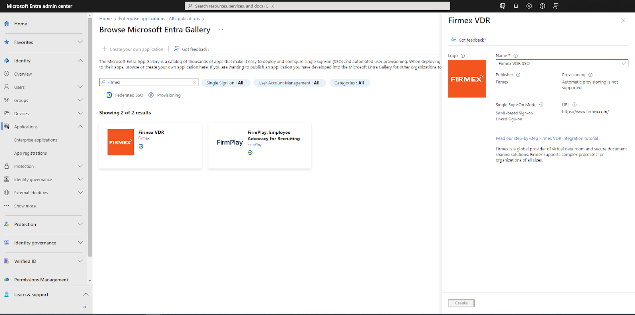Open Permissions Management menu item
635x315 pixels.
41,280
